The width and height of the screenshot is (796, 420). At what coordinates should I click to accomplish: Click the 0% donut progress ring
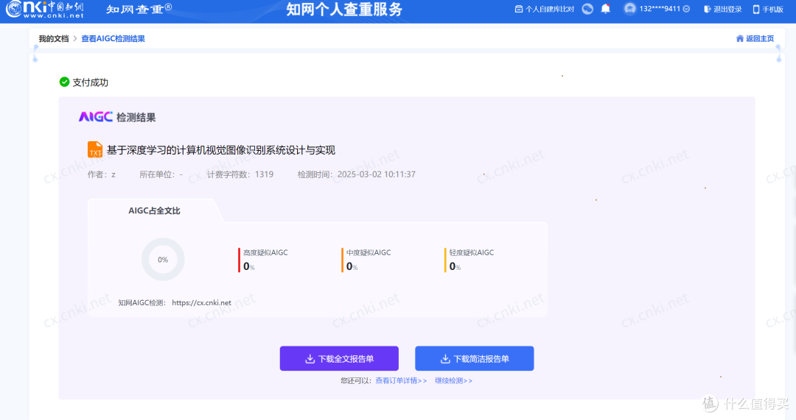coord(163,260)
